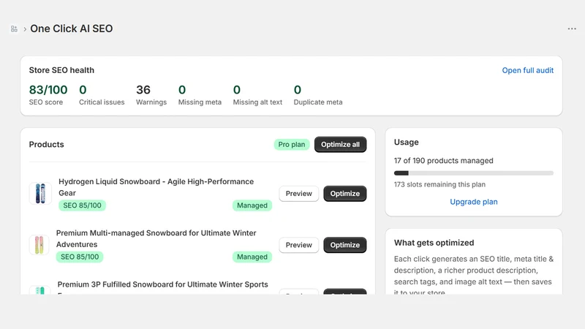Open the three-dot more options menu
The height and width of the screenshot is (329, 585).
[572, 29]
